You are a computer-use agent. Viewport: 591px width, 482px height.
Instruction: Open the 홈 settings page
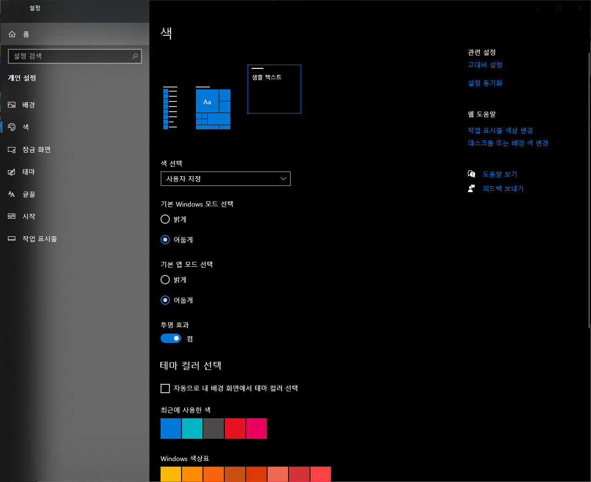pyautogui.click(x=74, y=34)
